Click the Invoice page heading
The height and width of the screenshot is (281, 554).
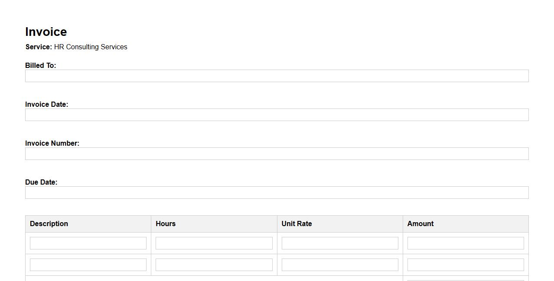tap(46, 32)
